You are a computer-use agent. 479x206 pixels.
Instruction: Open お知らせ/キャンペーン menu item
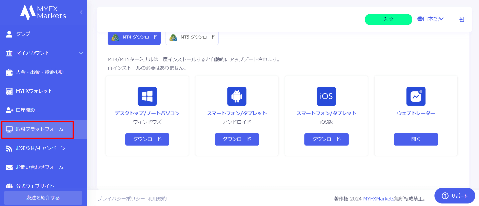(41, 148)
